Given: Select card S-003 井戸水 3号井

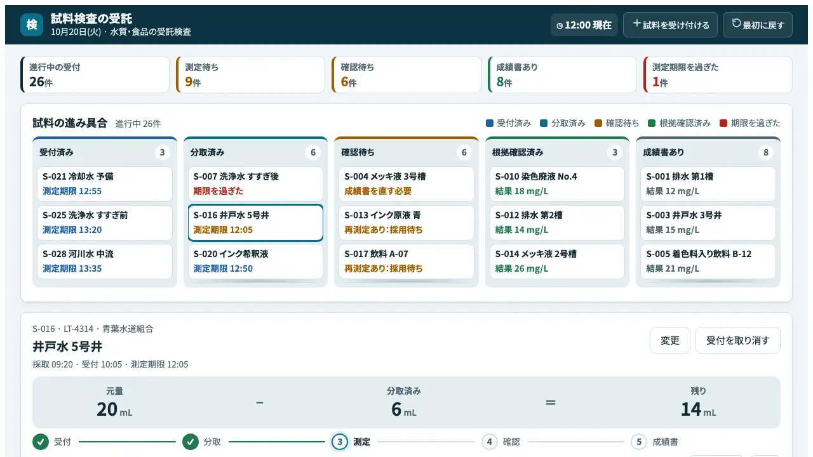Looking at the screenshot, I should (x=708, y=223).
